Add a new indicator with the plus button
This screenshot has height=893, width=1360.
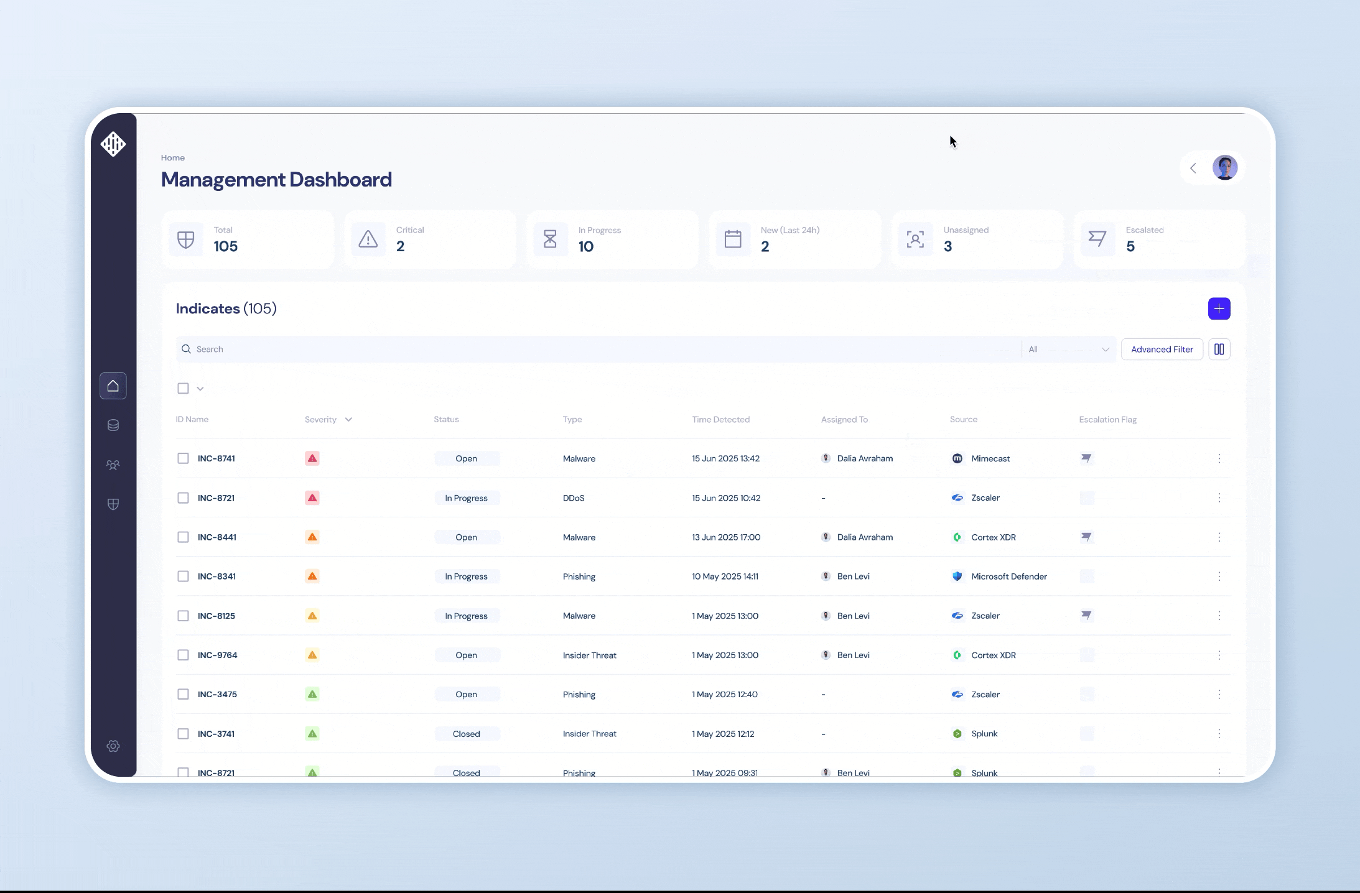[1219, 308]
